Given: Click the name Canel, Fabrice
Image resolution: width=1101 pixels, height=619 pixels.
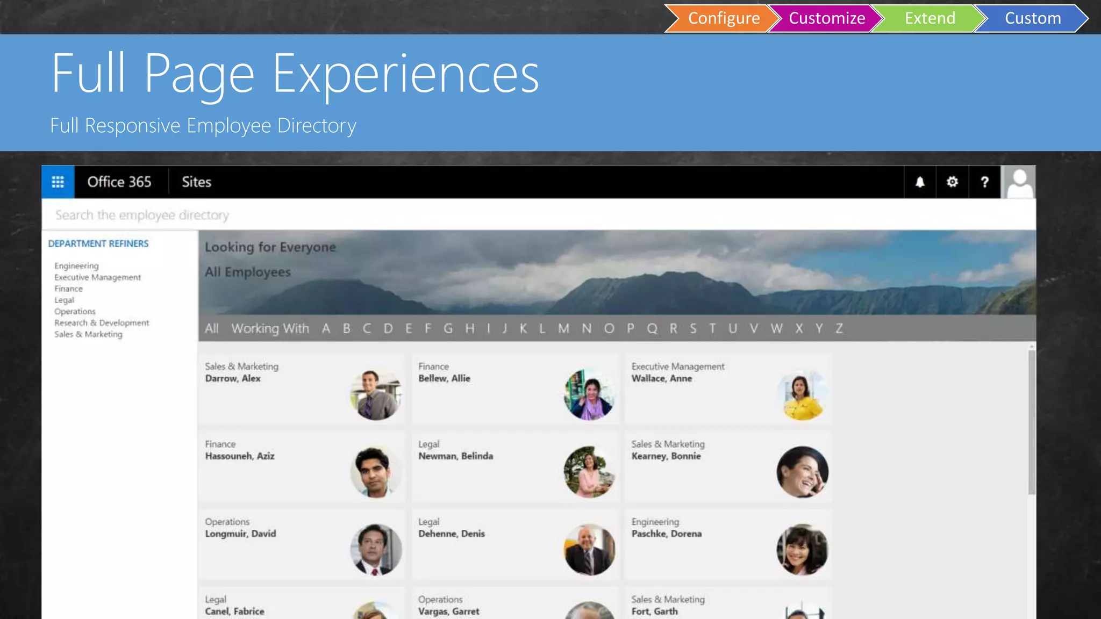Looking at the screenshot, I should [x=234, y=611].
